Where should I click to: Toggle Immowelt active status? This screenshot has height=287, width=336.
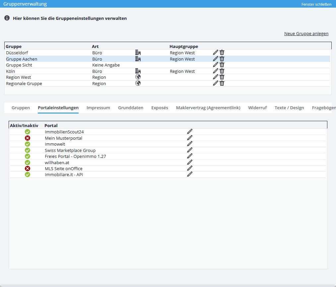(28, 144)
